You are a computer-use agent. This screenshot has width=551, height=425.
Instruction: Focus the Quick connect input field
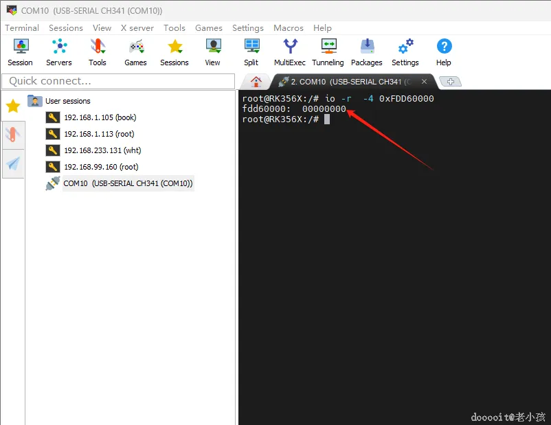click(x=118, y=81)
